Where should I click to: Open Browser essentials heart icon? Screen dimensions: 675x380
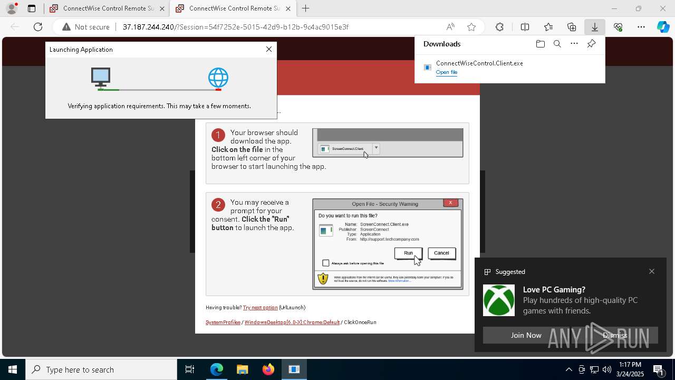pos(618,27)
